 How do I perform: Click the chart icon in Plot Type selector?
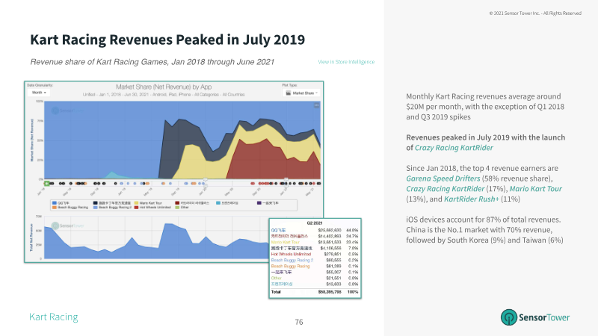click(289, 93)
